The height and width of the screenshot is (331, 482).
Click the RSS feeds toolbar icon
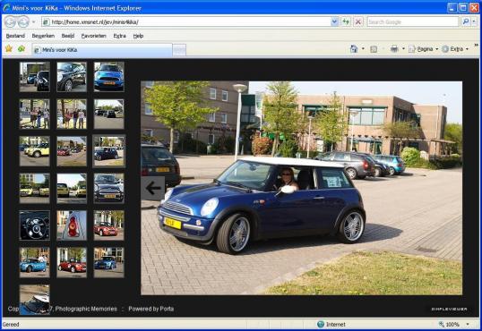click(374, 49)
